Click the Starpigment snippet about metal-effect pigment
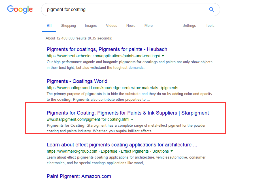The height and width of the screenshot is (180, 253). [126, 128]
